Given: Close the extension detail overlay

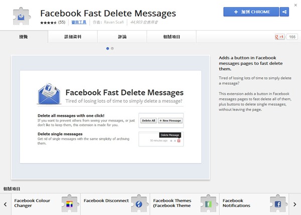Looking at the screenshot, I should pos(295,5).
